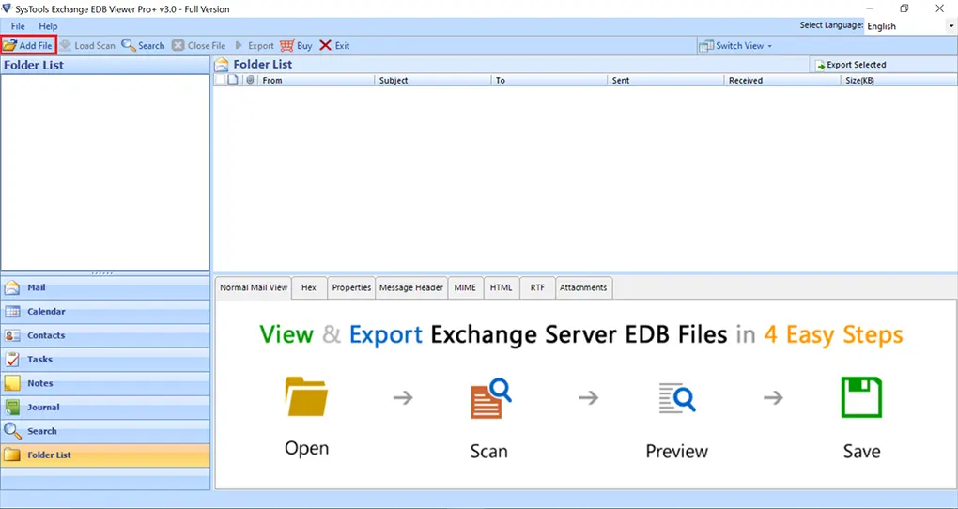This screenshot has height=509, width=958.
Task: Switch to the MIME tab
Action: point(465,287)
